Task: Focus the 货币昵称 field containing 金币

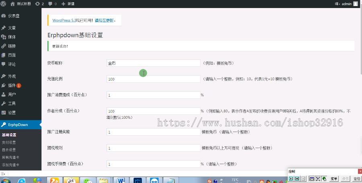Action: [x=153, y=63]
